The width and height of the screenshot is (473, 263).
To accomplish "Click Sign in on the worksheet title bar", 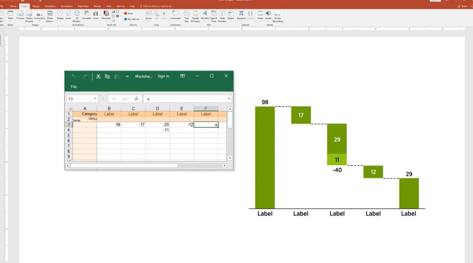I will 163,76.
